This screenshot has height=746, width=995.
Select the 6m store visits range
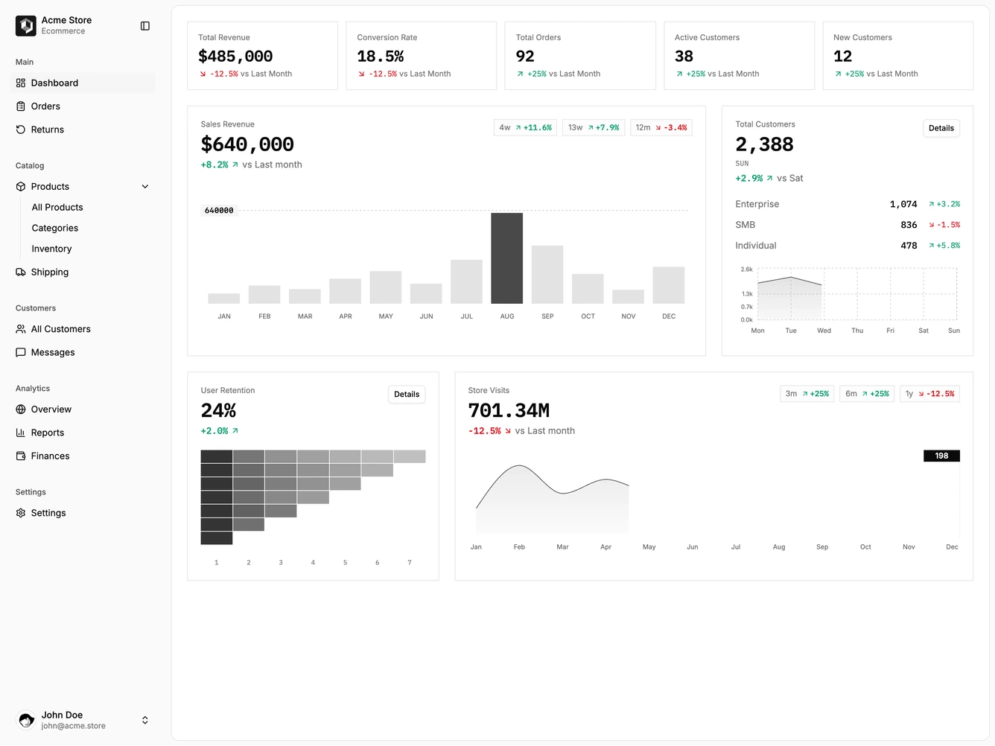[x=867, y=394]
